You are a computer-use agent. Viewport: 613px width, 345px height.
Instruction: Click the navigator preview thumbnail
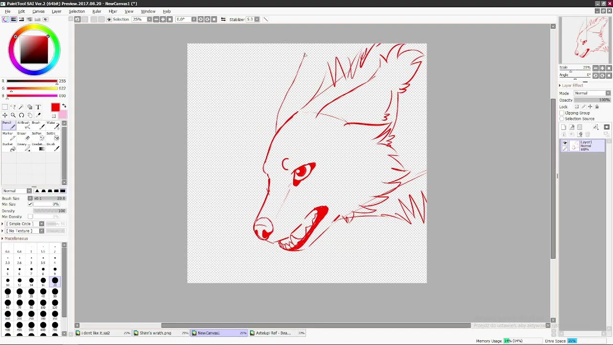[585, 40]
